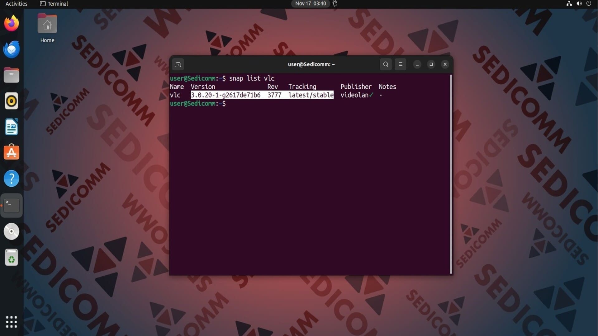This screenshot has width=598, height=336.
Task: Open the Help application
Action: 12,179
